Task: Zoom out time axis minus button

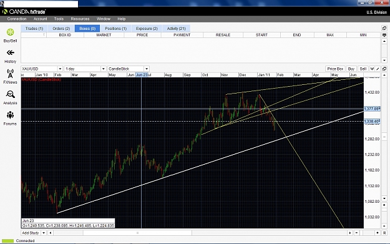Action: point(356,233)
